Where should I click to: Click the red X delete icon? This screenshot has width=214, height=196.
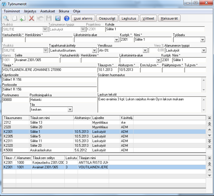[x=31, y=18]
